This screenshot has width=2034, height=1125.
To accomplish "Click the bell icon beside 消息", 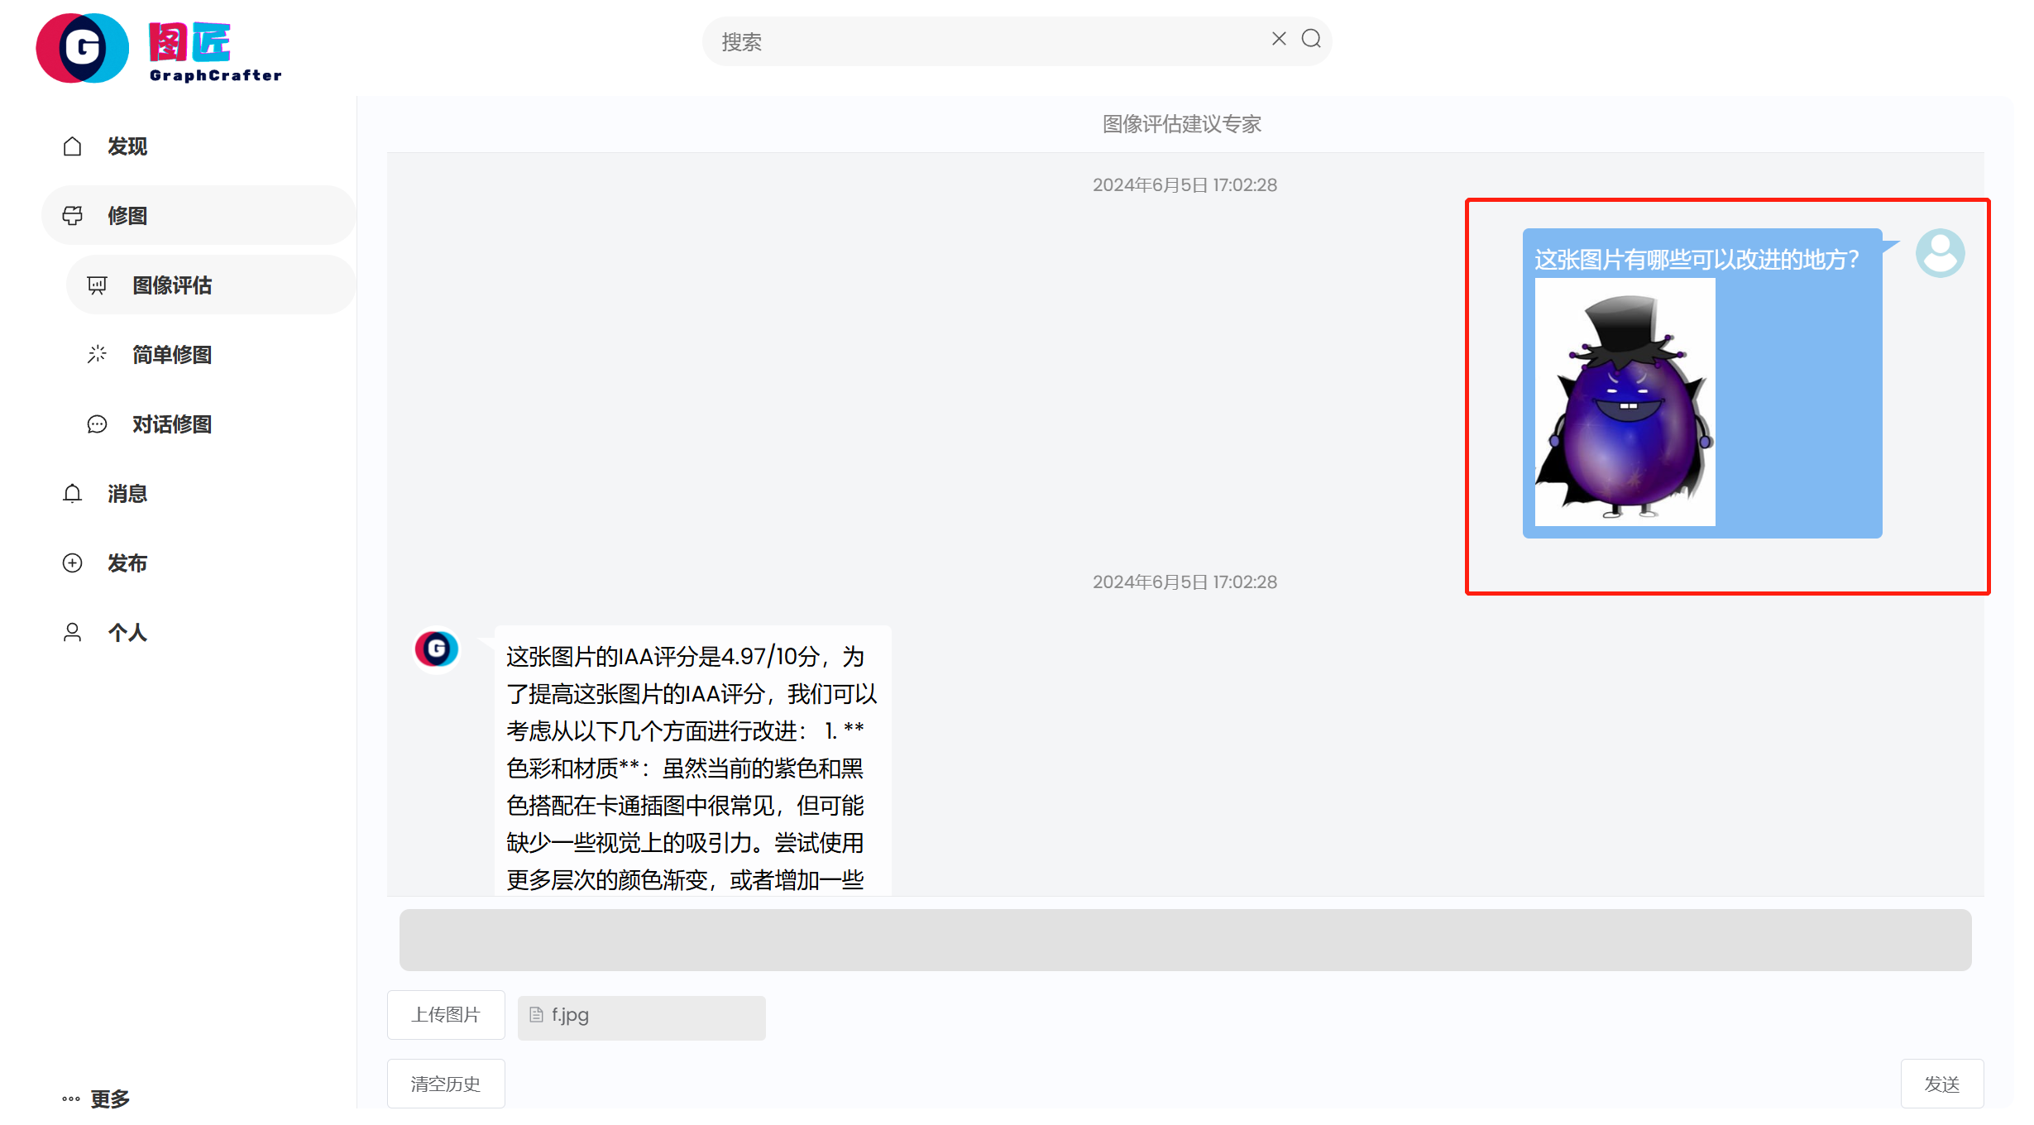I will [73, 494].
